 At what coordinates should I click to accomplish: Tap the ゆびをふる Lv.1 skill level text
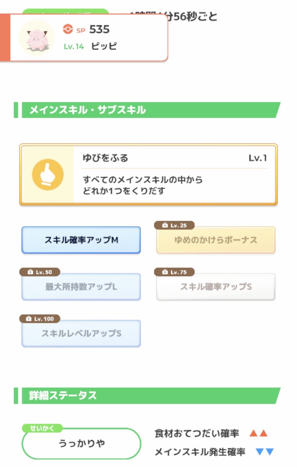tap(258, 158)
